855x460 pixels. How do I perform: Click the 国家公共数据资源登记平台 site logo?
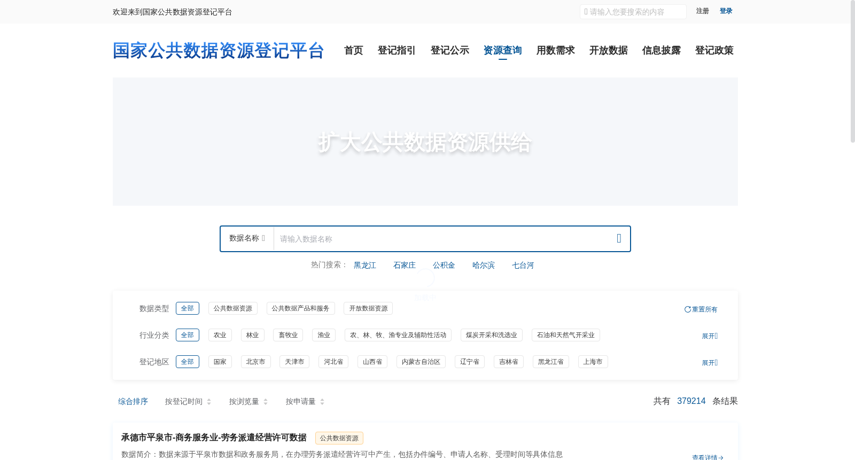(x=219, y=51)
